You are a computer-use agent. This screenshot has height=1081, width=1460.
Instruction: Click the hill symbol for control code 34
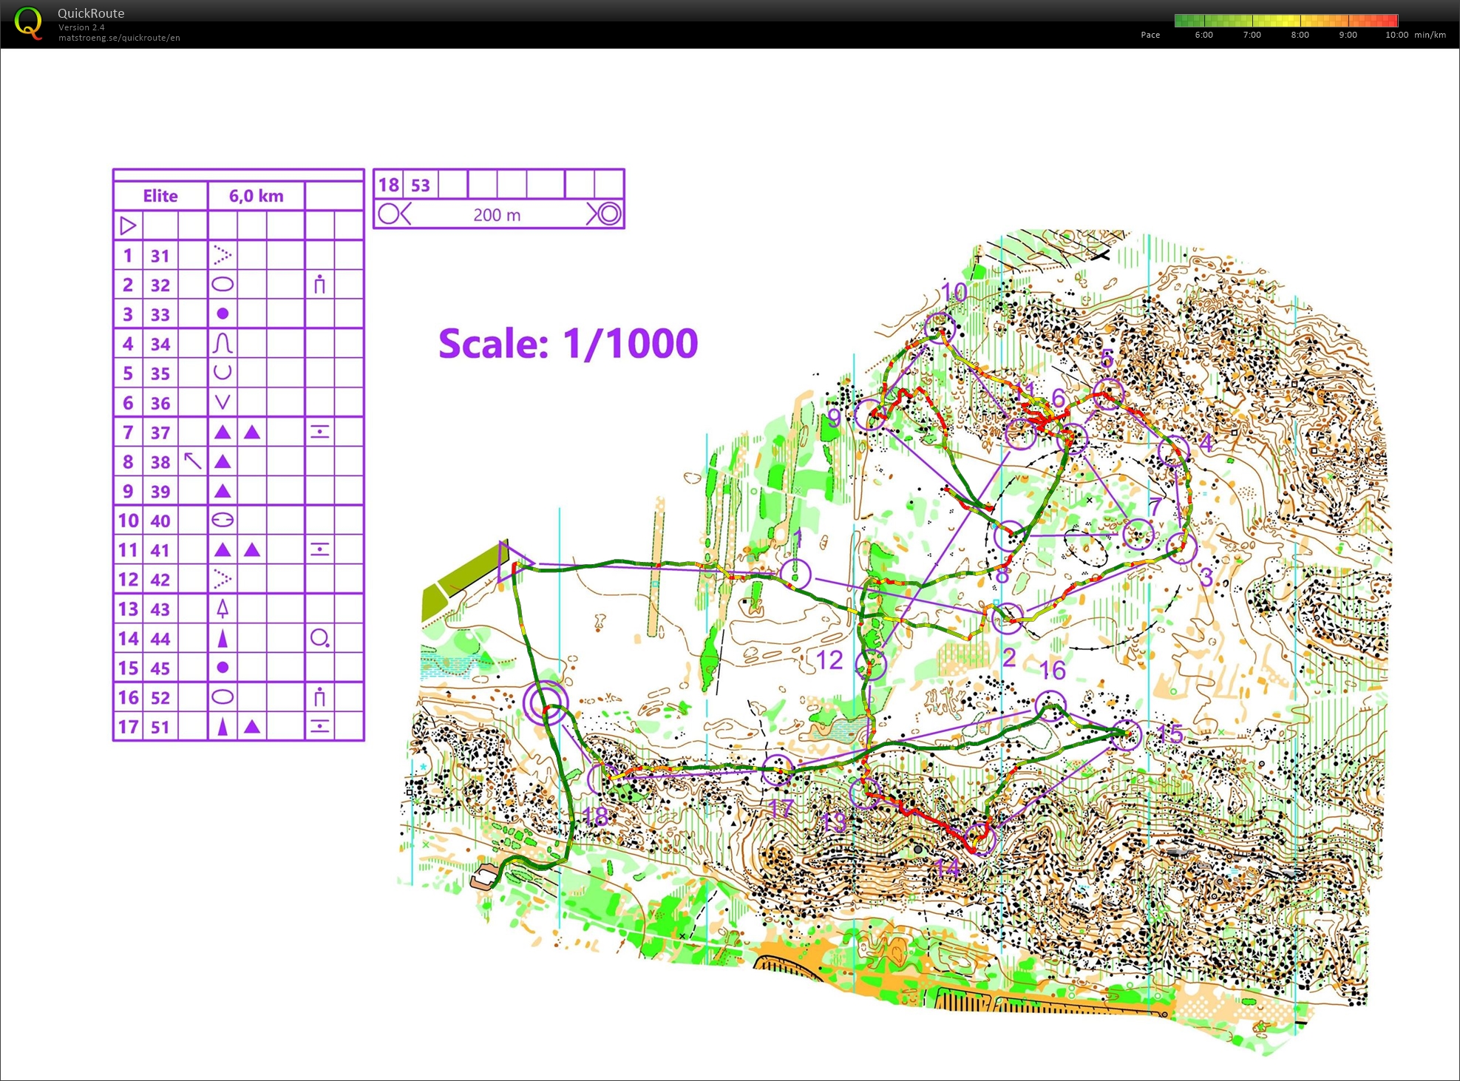(223, 343)
